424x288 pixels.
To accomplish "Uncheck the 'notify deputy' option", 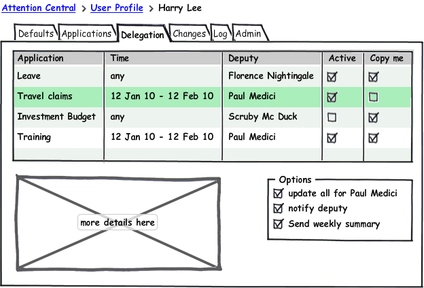I will click(277, 209).
